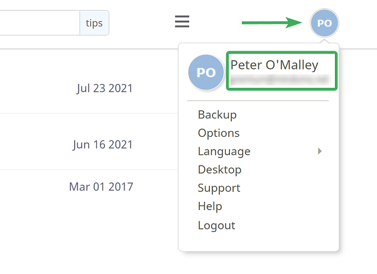Open Support from the menu

[219, 188]
